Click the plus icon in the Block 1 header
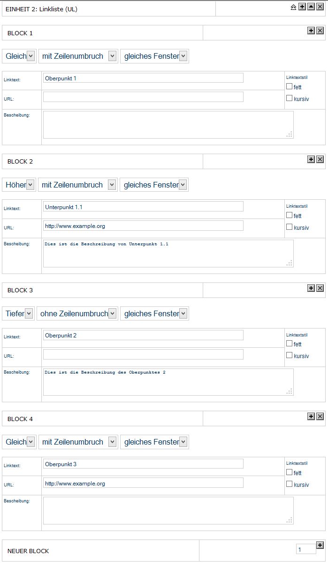 tap(311, 31)
